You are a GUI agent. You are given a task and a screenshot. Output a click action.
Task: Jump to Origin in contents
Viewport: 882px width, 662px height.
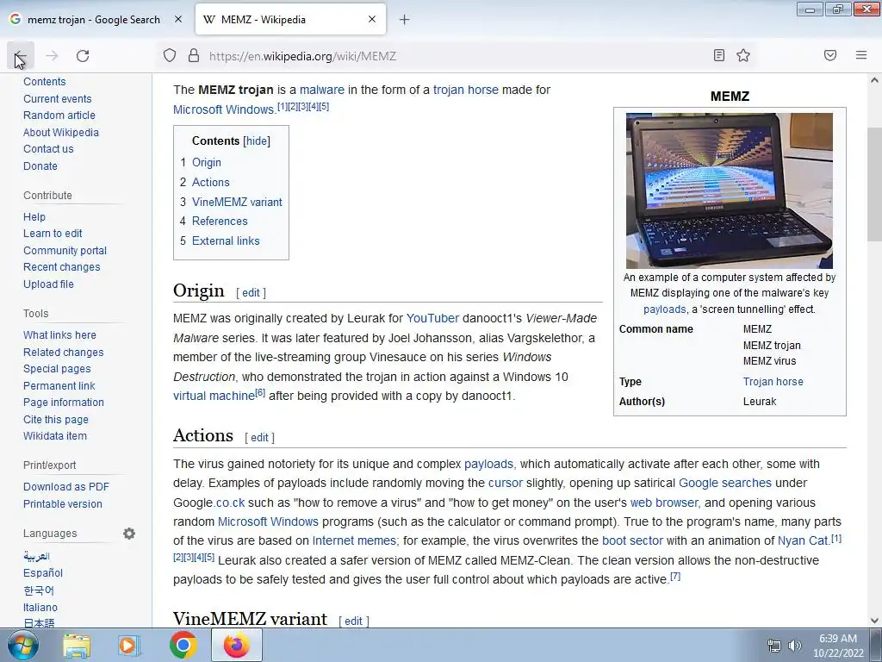click(x=207, y=162)
